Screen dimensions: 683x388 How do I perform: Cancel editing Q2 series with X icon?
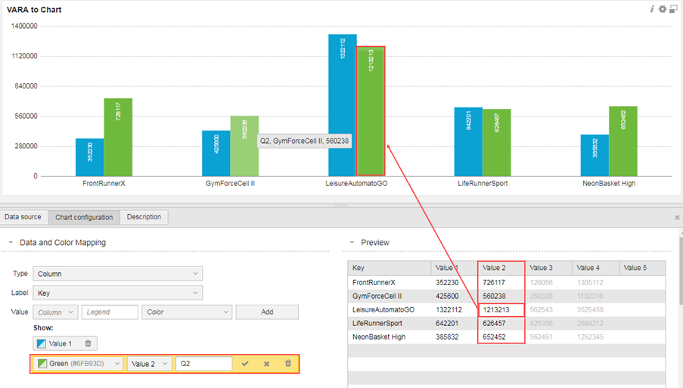pos(266,364)
